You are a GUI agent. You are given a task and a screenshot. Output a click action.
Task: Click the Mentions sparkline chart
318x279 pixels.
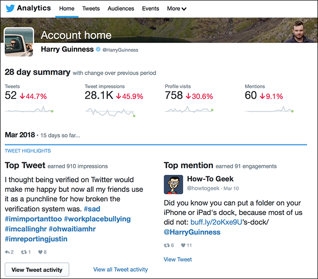tap(269, 109)
